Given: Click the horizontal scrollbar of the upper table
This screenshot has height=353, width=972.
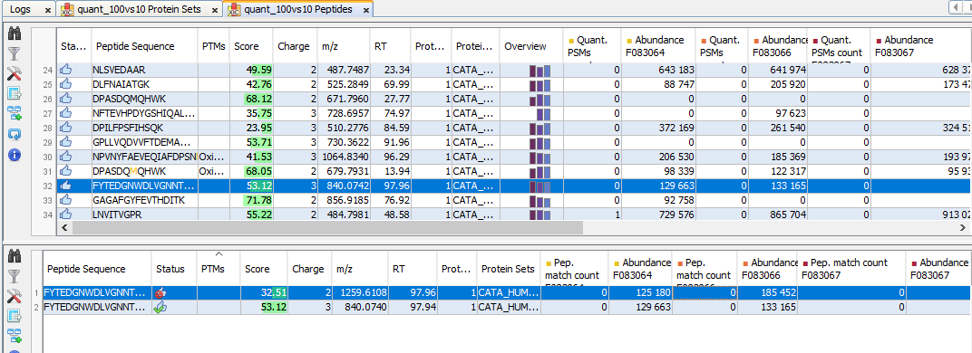Looking at the screenshot, I should (328, 228).
